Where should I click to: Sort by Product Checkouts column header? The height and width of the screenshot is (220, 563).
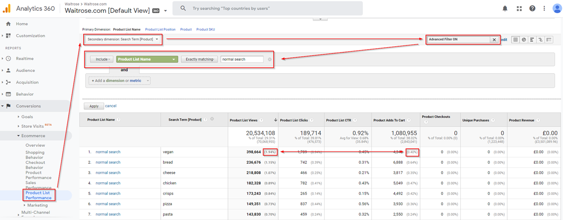[x=436, y=117]
